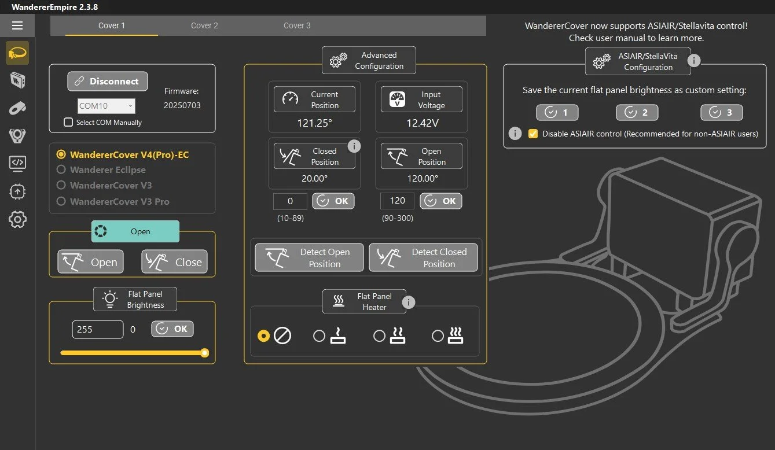Click the 121.25° current position value
Viewport: 775px width, 450px height.
pyautogui.click(x=314, y=122)
